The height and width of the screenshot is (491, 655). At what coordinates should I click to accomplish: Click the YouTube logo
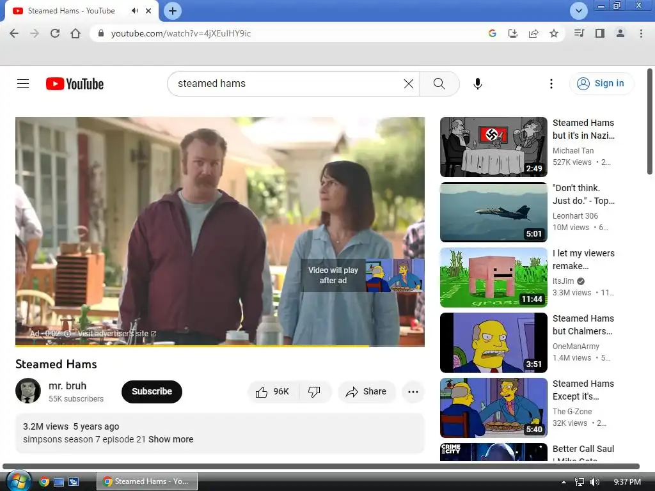pyautogui.click(x=75, y=84)
